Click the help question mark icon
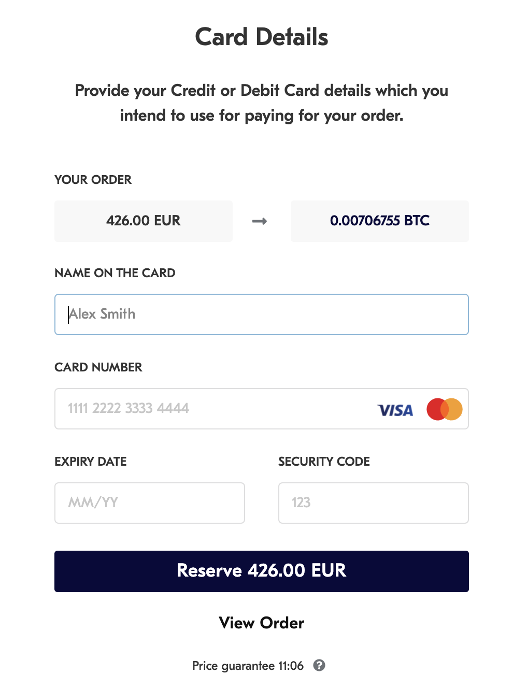The height and width of the screenshot is (689, 527). tap(319, 665)
